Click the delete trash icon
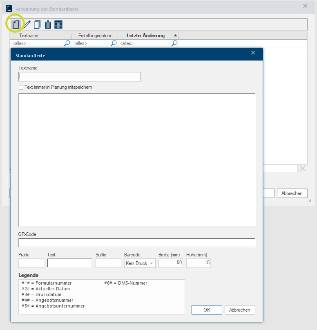Screen dimensions: 317x330 click(48, 25)
